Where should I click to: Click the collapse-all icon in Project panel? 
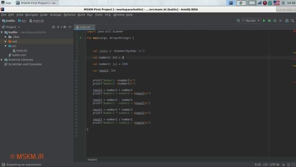(58, 27)
